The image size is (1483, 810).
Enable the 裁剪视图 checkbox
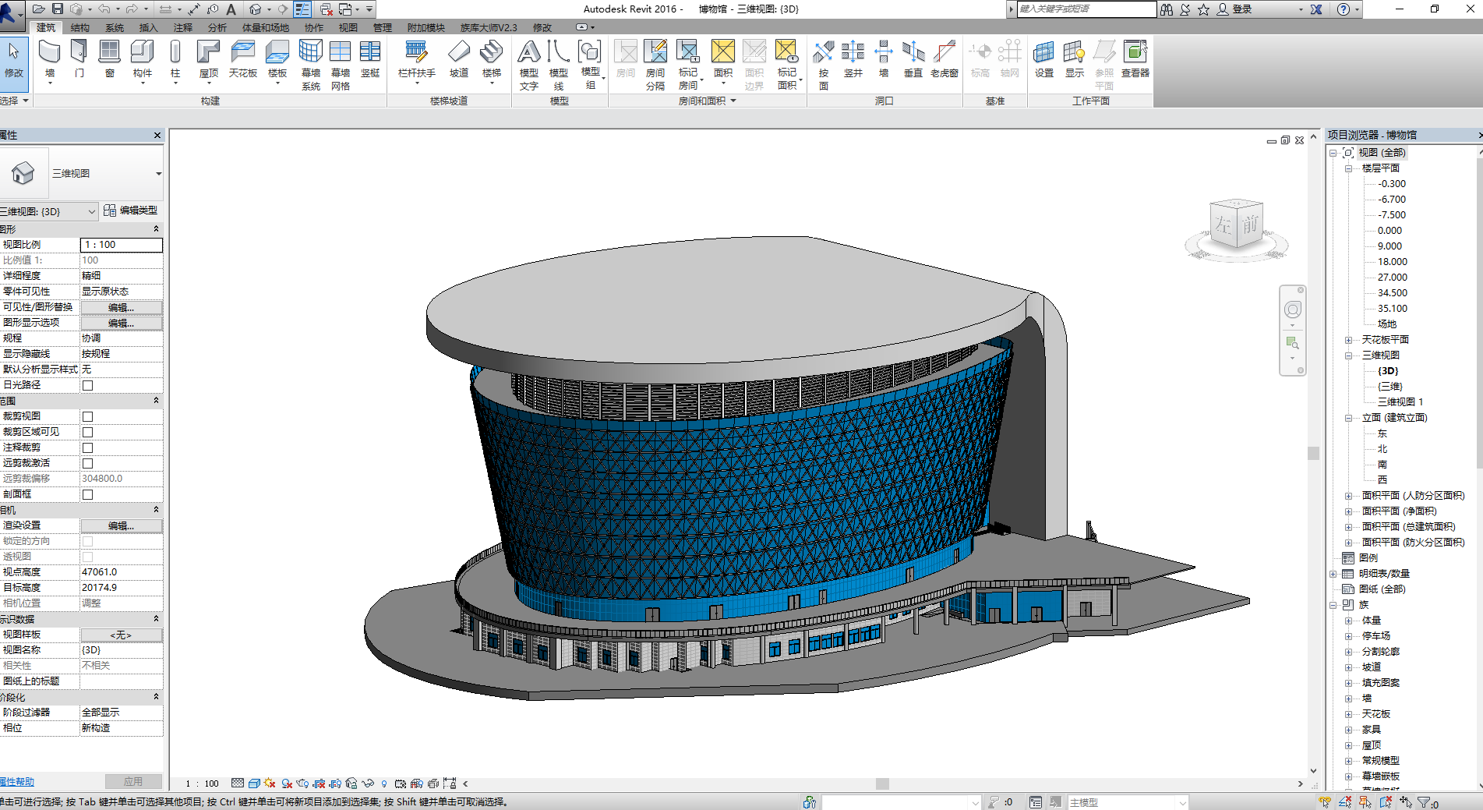pos(88,416)
